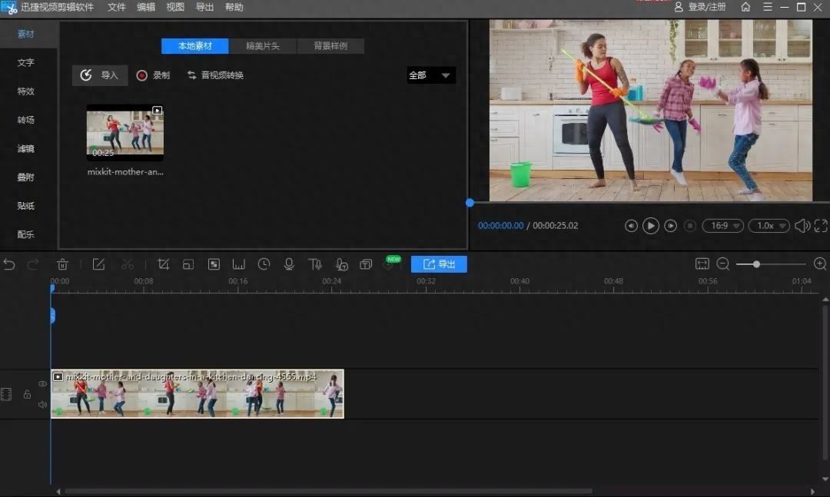This screenshot has height=497, width=830.
Task: Select 素材 in the left sidebar
Action: click(x=26, y=34)
